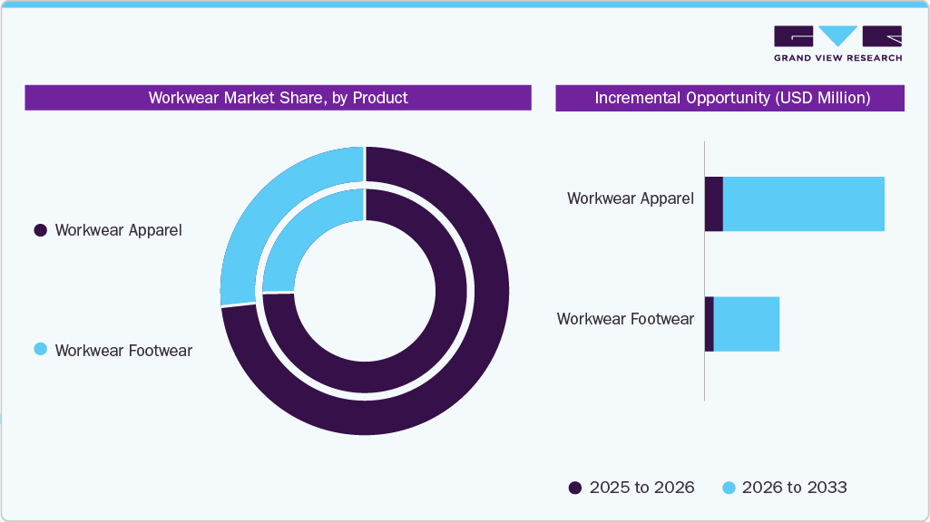Click the Workwear Apparel bar label
This screenshot has width=930, height=522.
point(630,198)
